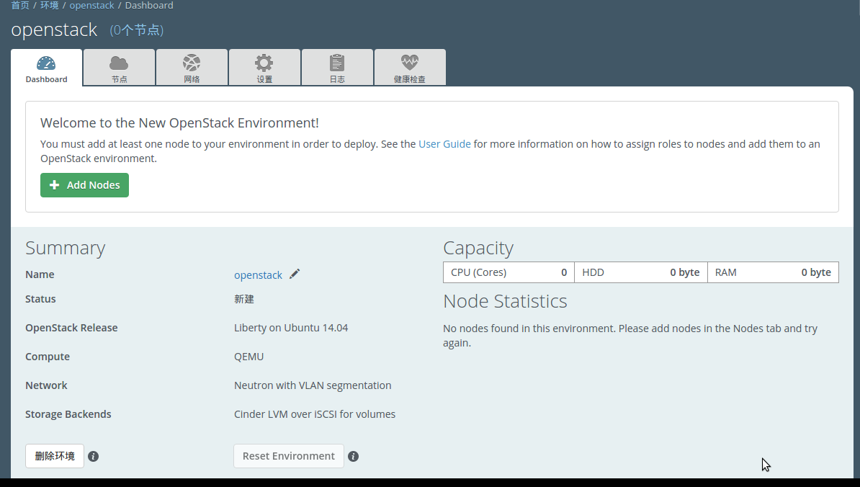
Task: Go to 环境 breadcrumb link
Action: click(50, 6)
